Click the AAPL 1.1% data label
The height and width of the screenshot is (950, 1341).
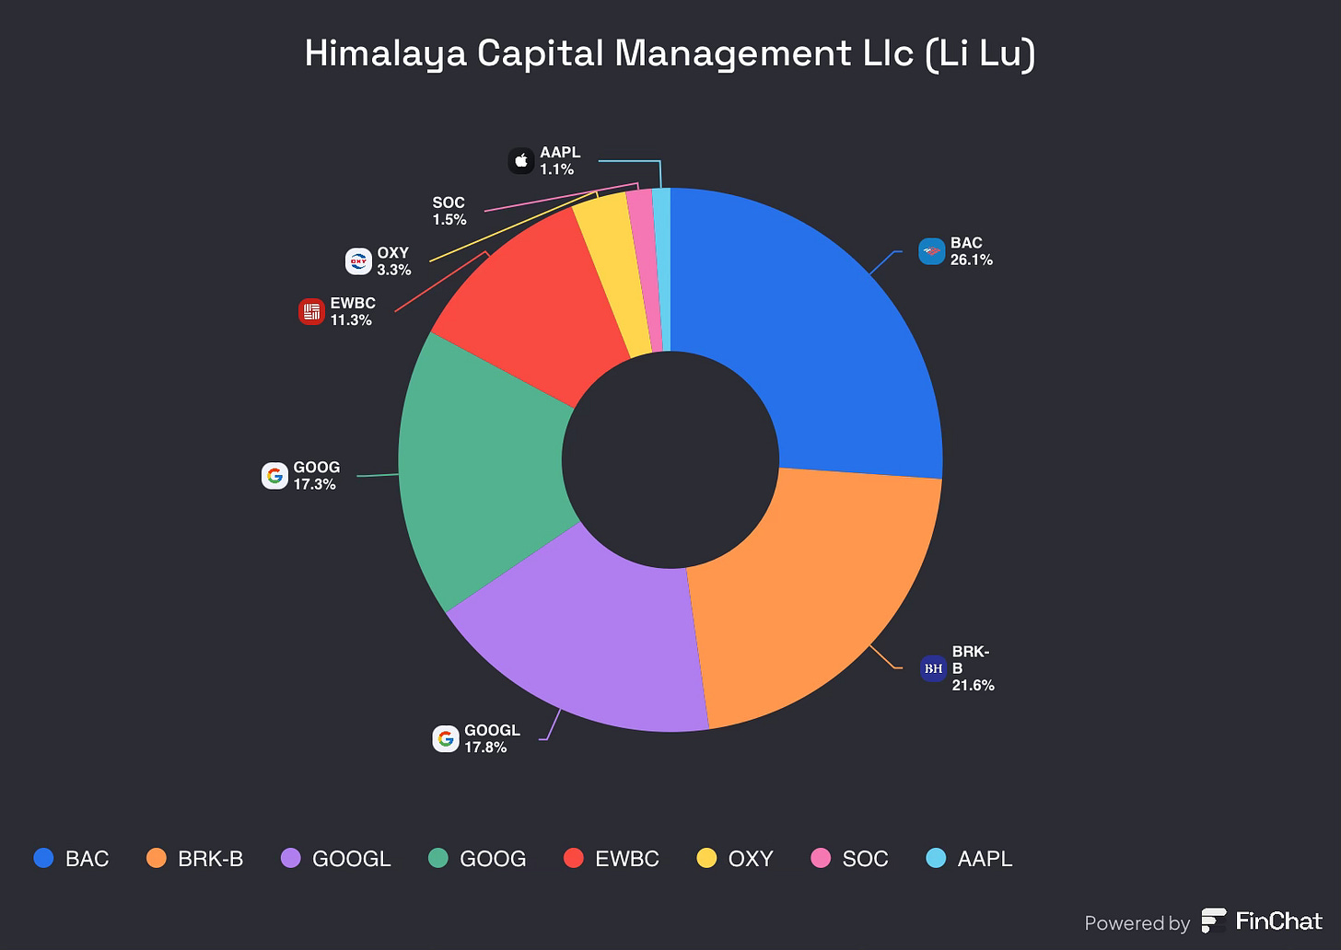click(x=560, y=161)
